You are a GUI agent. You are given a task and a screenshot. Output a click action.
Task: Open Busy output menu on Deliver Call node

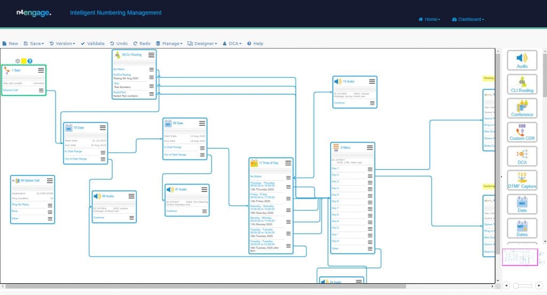click(50, 212)
